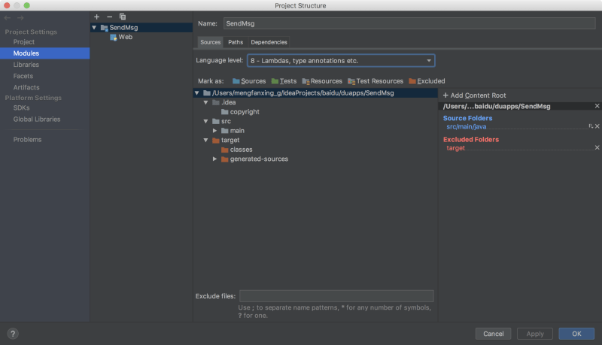This screenshot has height=345, width=602.
Task: Select the classes folder under target
Action: (237, 150)
